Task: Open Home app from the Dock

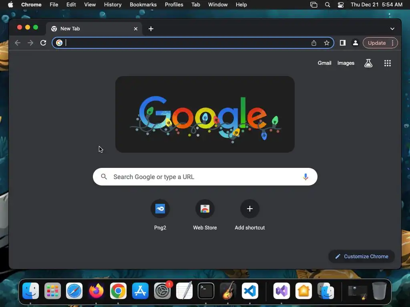Action: [303, 291]
